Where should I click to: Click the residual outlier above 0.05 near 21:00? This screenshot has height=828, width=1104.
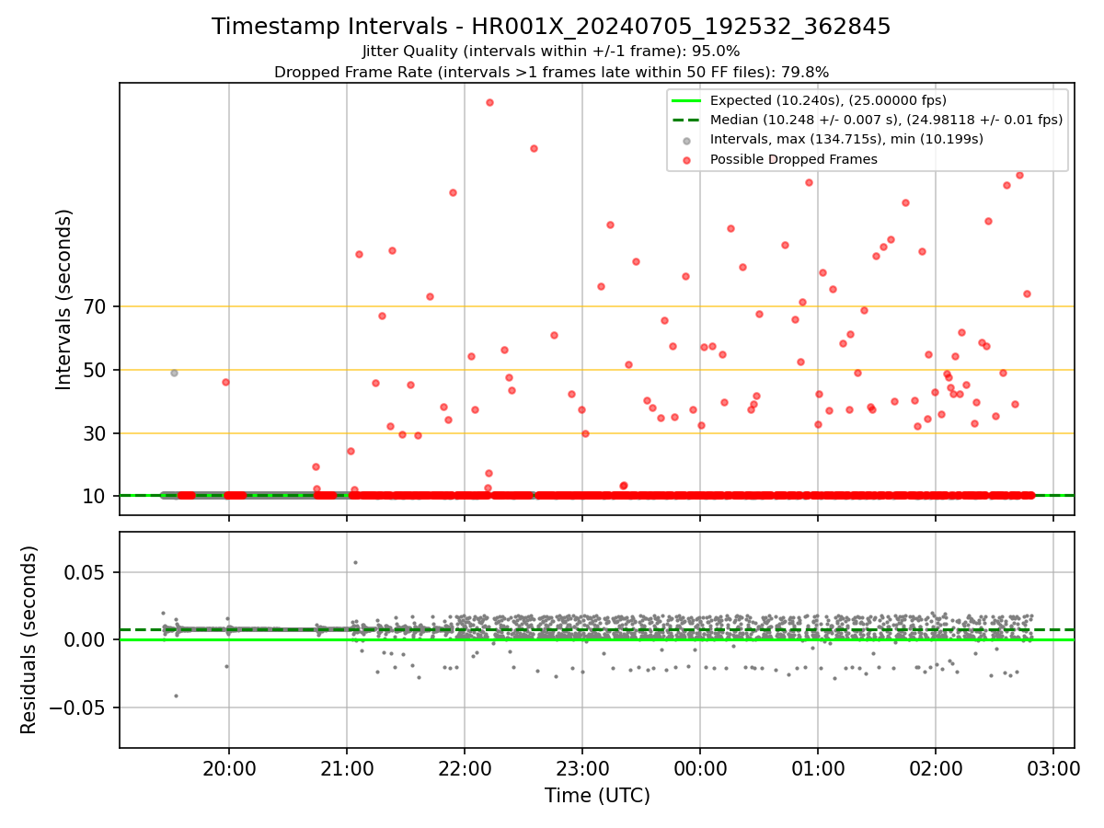coord(355,562)
